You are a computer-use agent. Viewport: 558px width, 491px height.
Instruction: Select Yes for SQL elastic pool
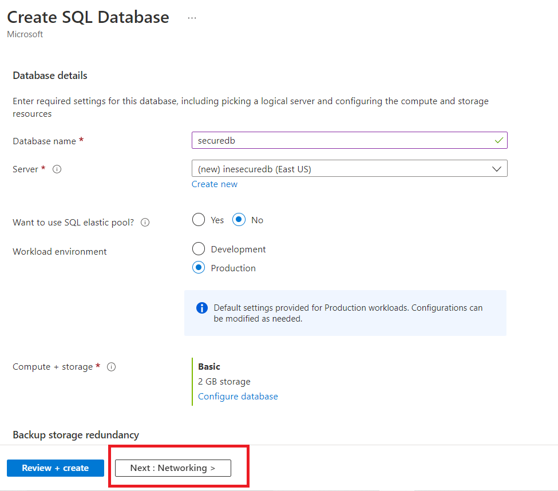[199, 220]
